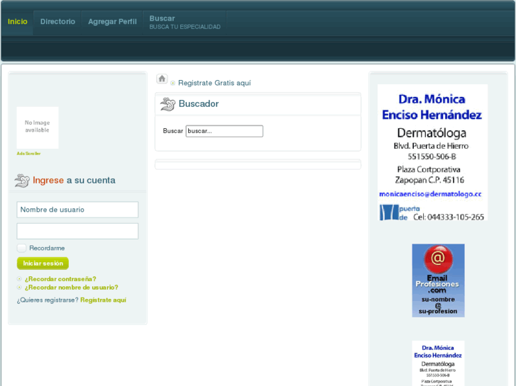Focus the password field below the username
Viewport: 516px width, 386px height.
[x=77, y=232]
